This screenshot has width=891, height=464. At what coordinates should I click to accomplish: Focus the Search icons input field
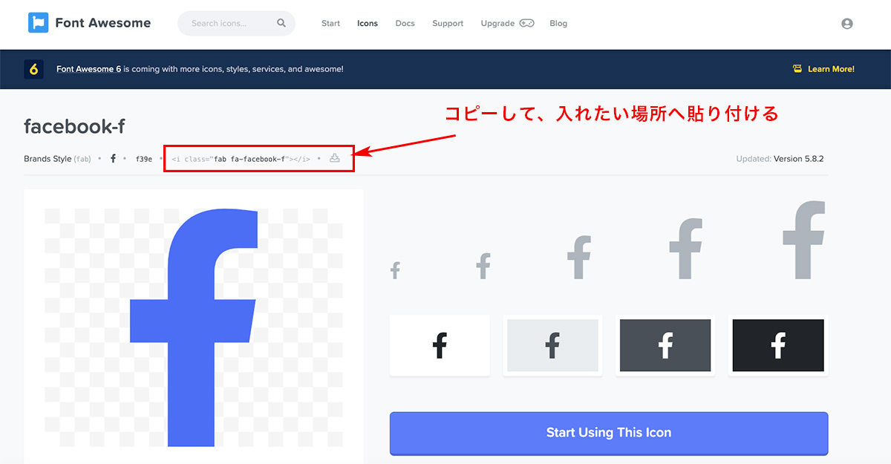[226, 24]
